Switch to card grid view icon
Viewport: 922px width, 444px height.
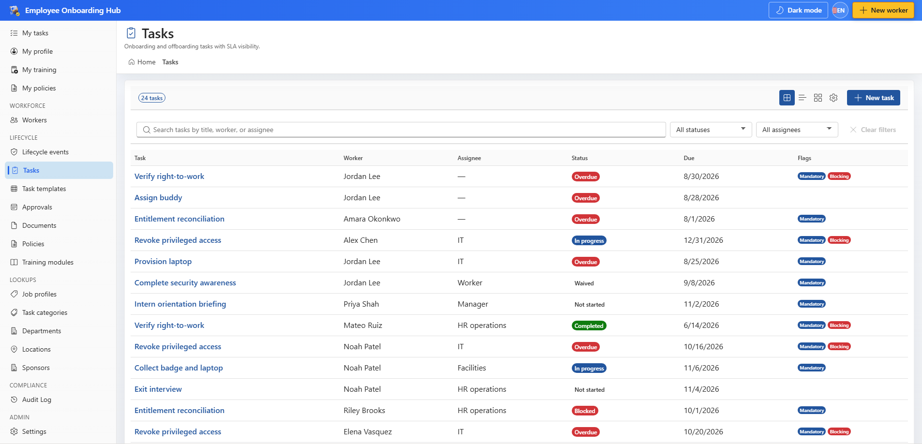(818, 98)
